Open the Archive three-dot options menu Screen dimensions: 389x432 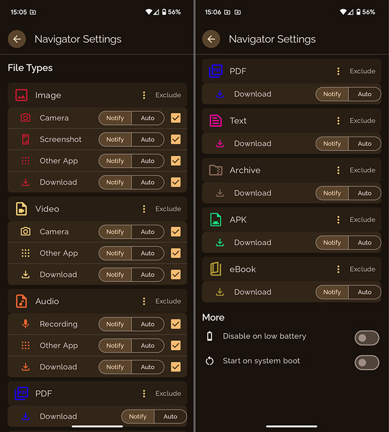click(338, 170)
